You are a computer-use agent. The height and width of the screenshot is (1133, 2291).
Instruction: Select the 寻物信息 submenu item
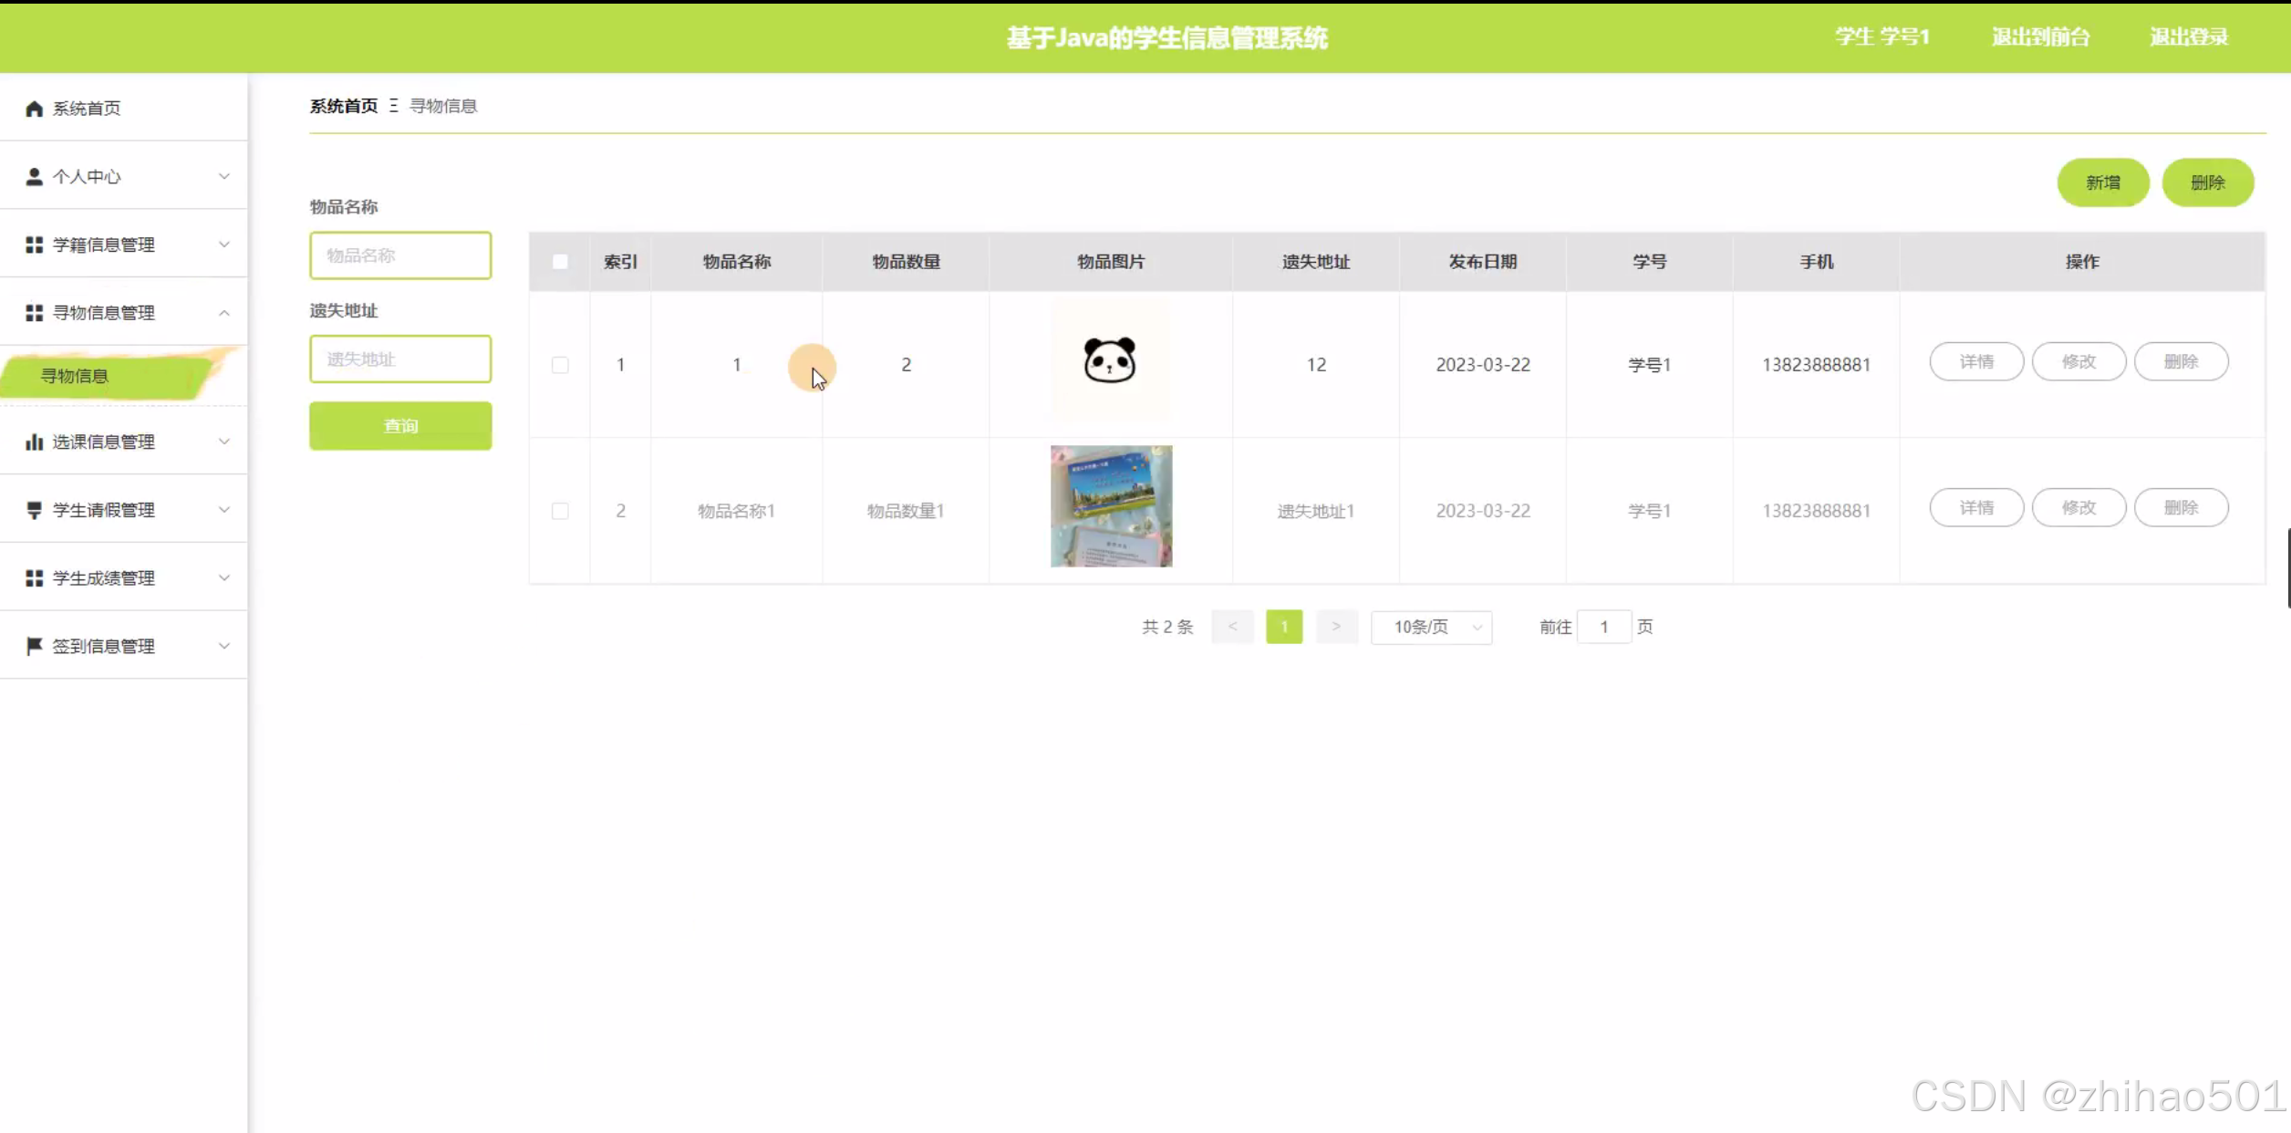tap(75, 376)
